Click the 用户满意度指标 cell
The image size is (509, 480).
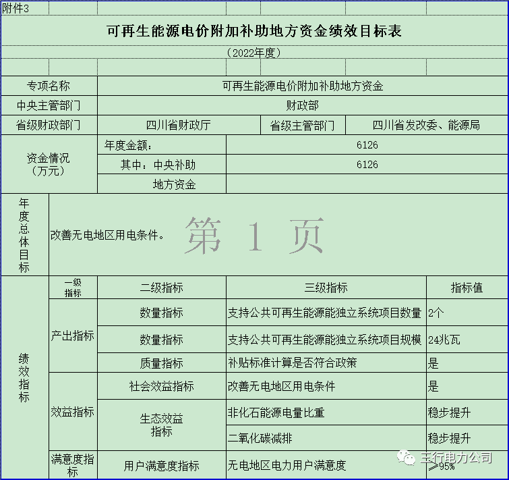(x=161, y=465)
